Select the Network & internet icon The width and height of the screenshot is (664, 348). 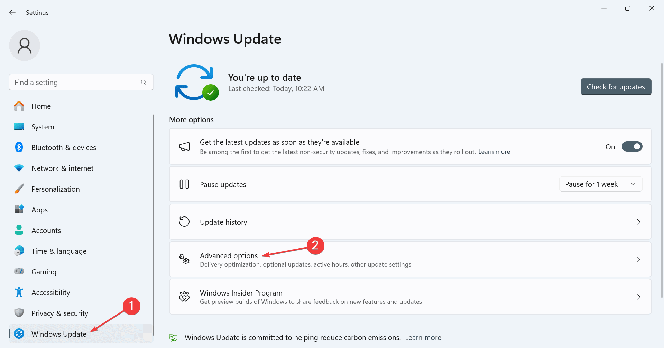(19, 168)
